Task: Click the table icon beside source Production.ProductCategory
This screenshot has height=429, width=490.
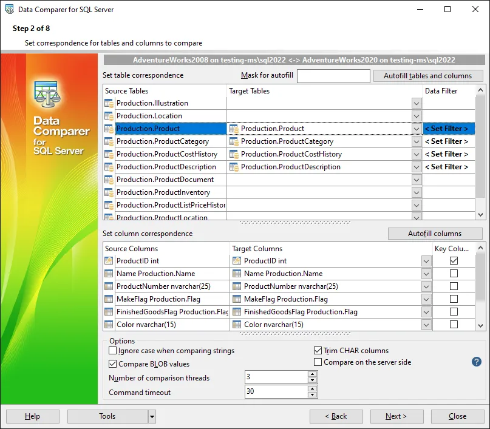Action: [109, 141]
